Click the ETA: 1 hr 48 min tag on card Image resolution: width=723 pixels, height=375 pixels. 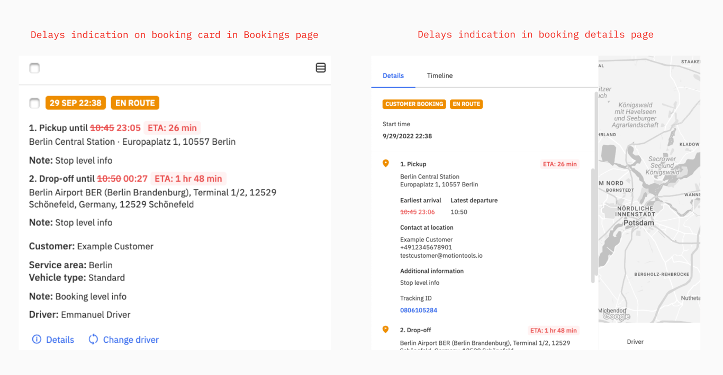point(188,179)
